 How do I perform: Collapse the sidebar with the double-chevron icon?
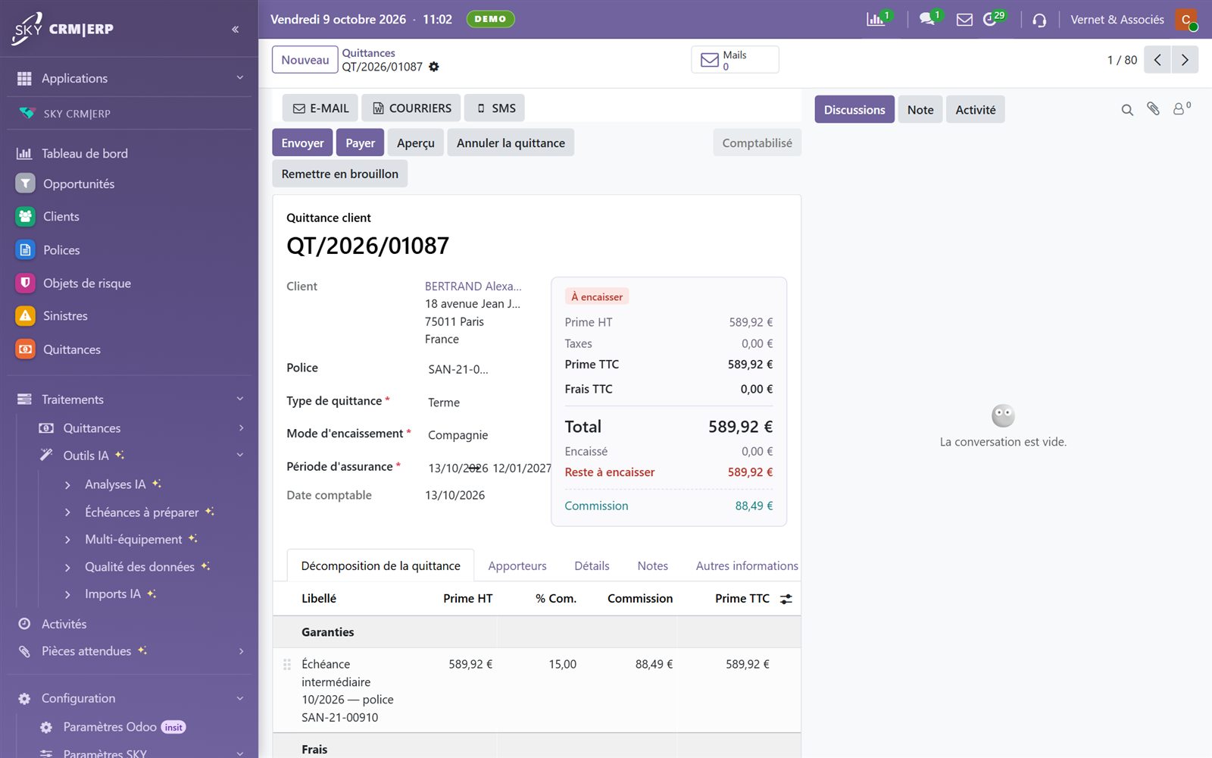235,30
